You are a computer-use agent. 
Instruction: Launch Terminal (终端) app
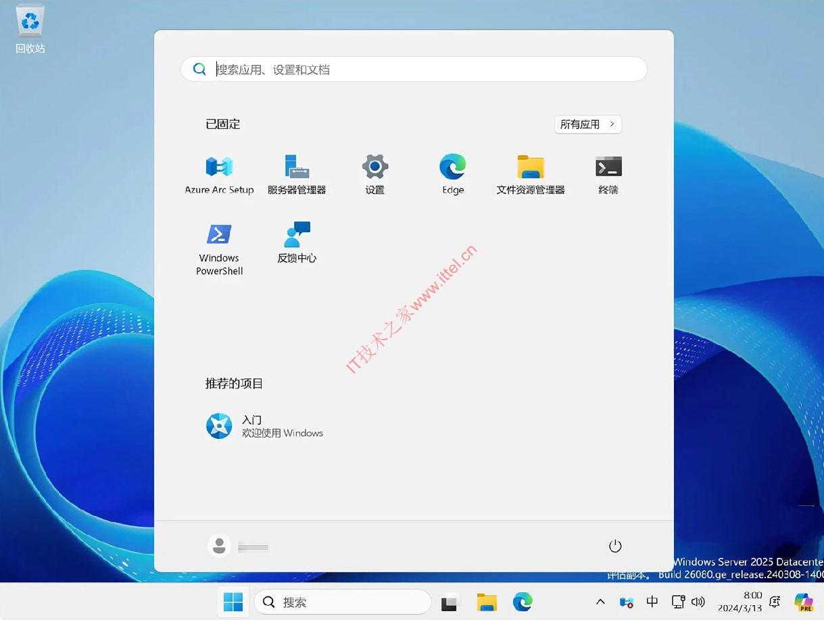coord(608,175)
